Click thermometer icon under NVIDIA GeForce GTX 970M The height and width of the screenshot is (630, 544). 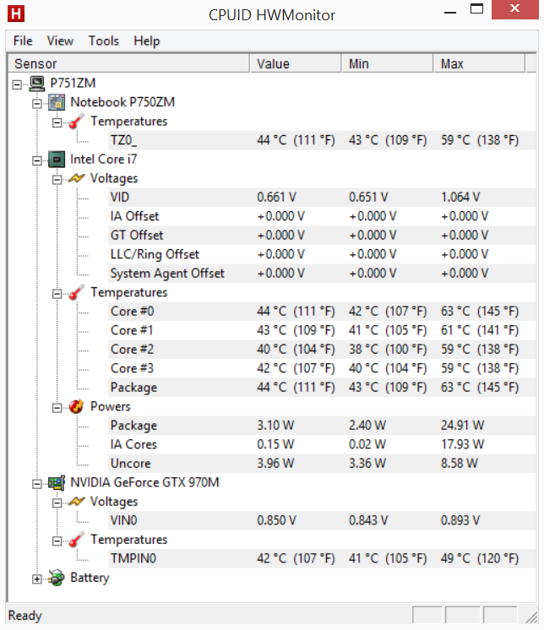pos(76,540)
